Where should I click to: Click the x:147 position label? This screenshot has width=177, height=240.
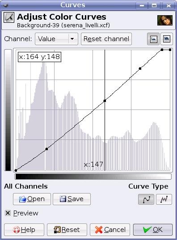click(x=93, y=164)
